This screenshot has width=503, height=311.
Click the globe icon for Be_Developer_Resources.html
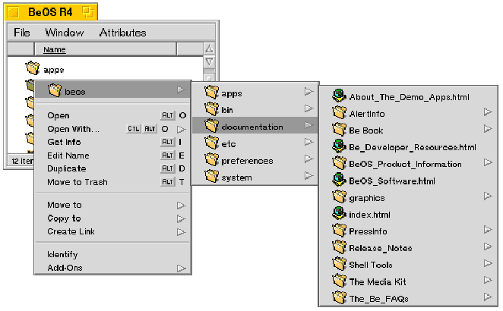[x=339, y=146]
